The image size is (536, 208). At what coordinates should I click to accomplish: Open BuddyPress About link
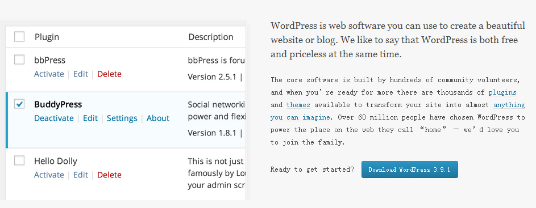pos(158,118)
